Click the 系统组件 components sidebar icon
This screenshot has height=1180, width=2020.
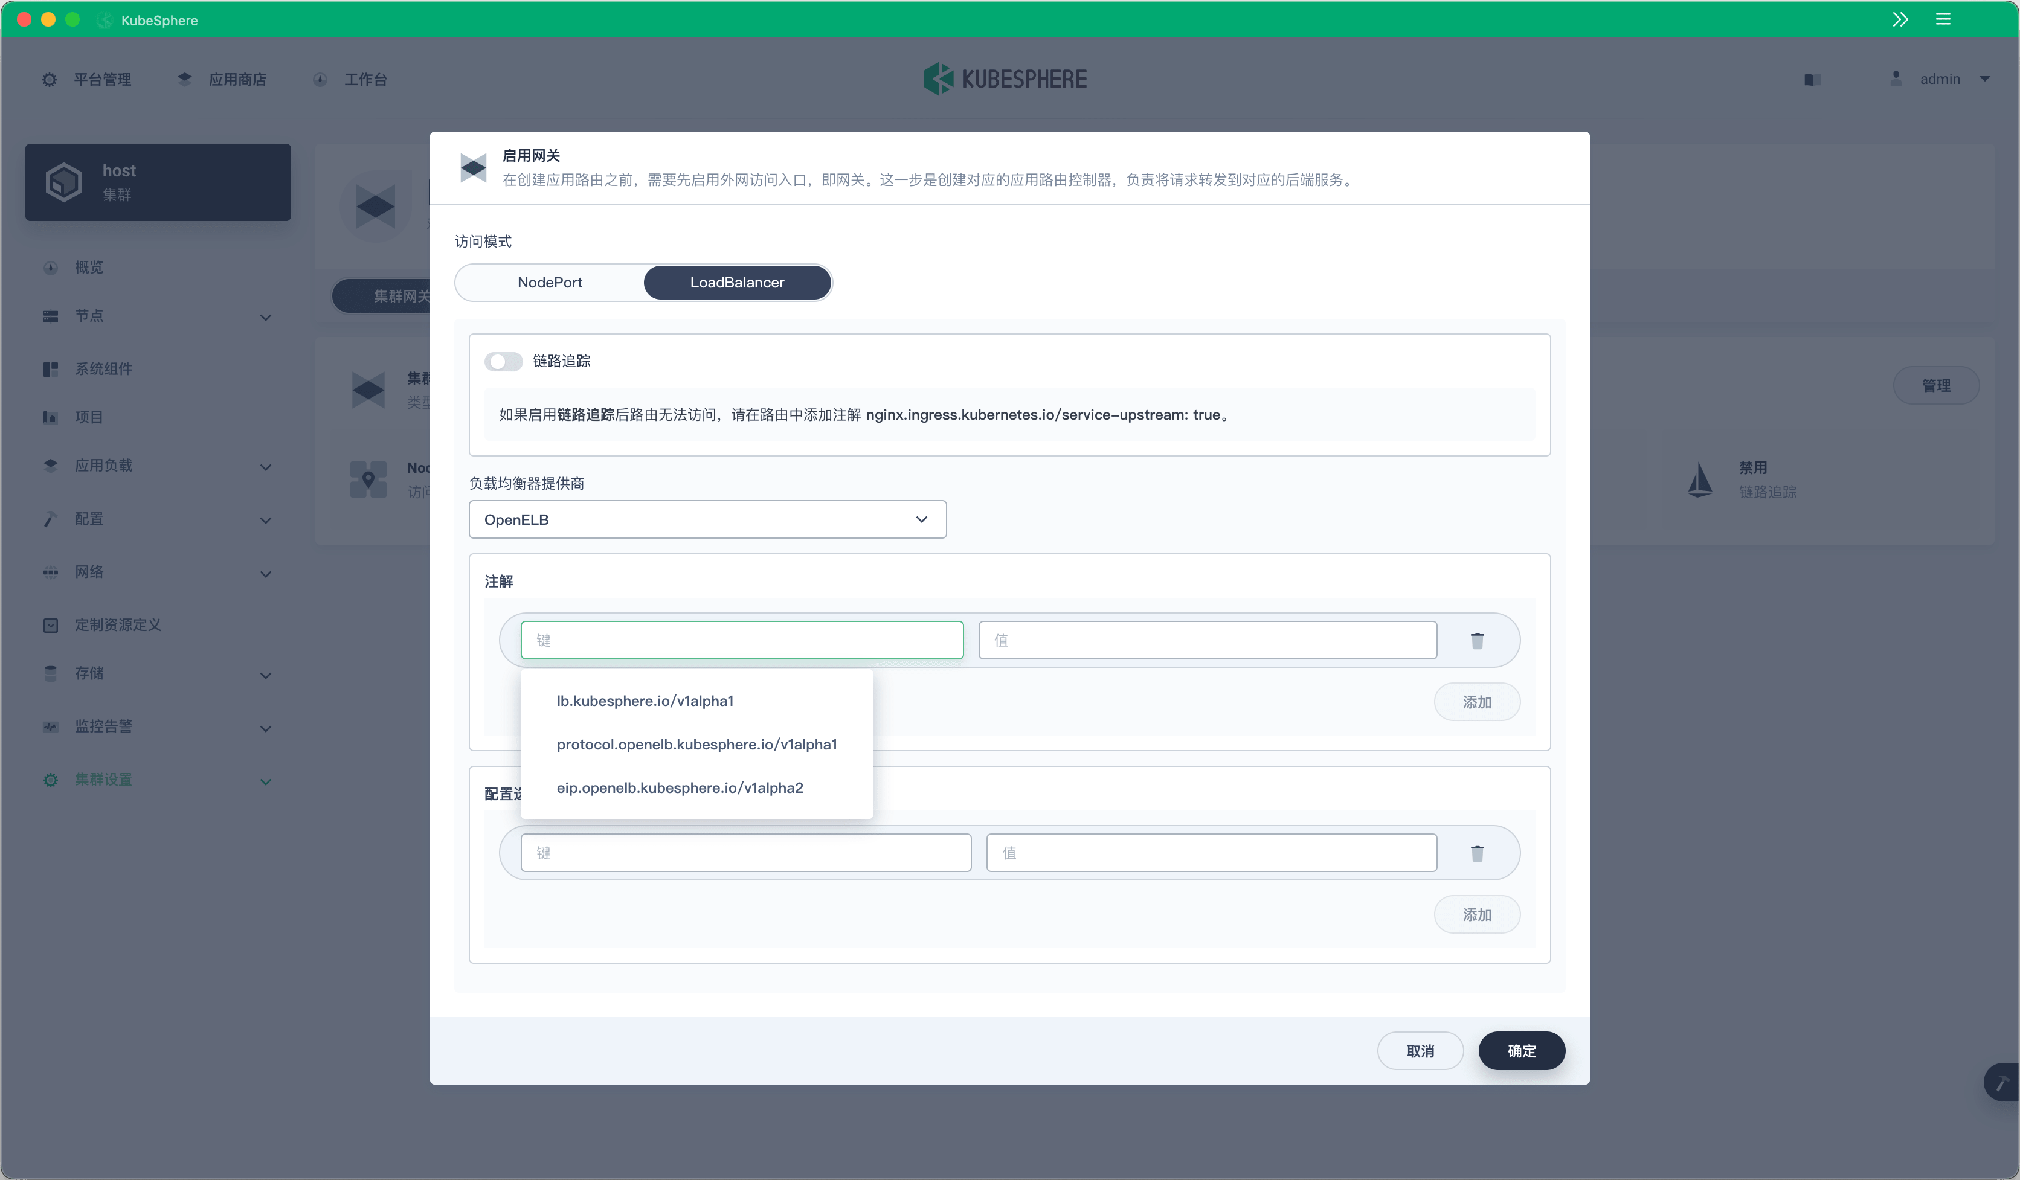[x=51, y=370]
